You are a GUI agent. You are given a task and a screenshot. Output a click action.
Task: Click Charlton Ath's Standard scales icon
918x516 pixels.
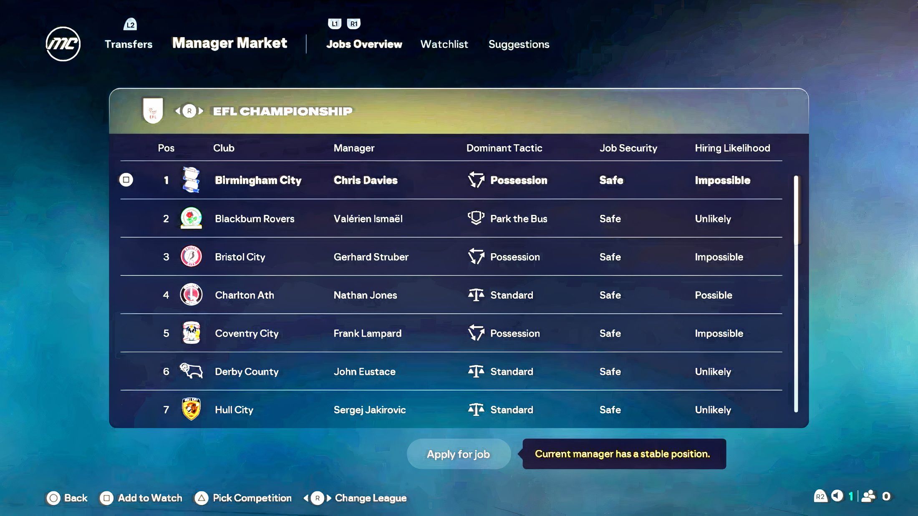tap(476, 295)
